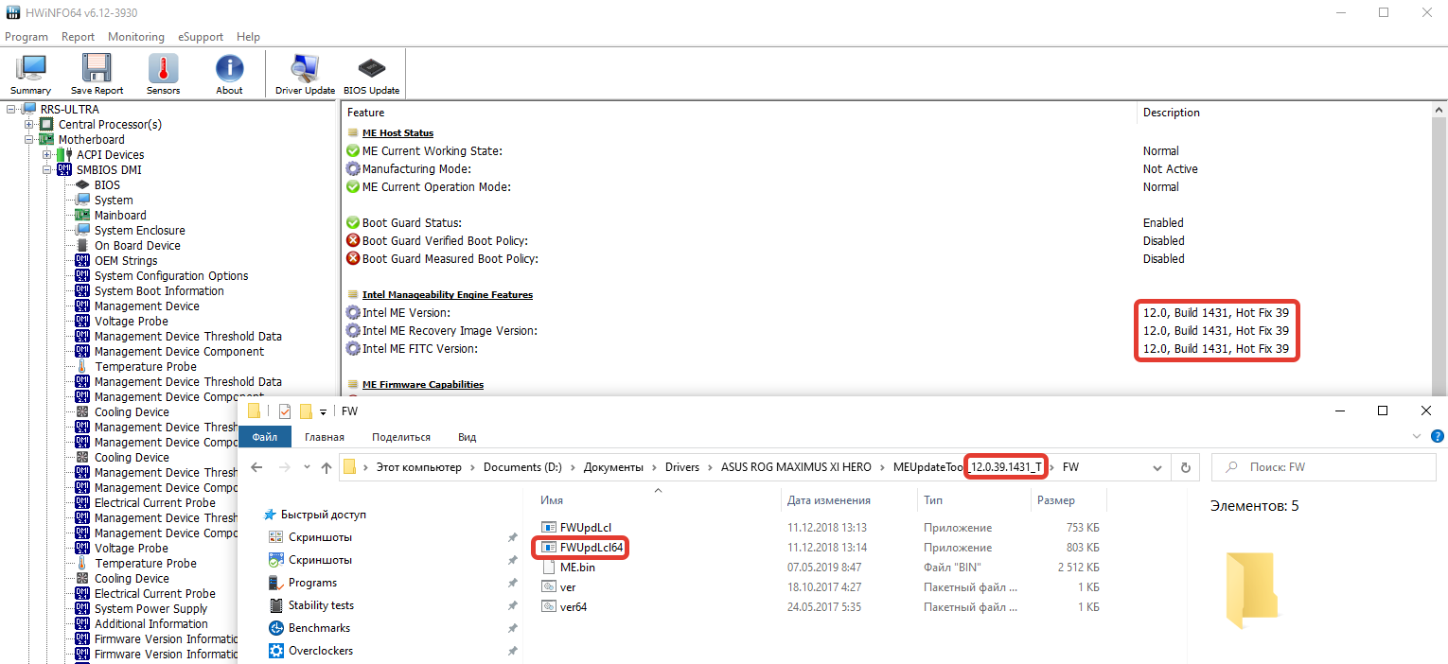Select System Boot Information item

click(x=159, y=291)
